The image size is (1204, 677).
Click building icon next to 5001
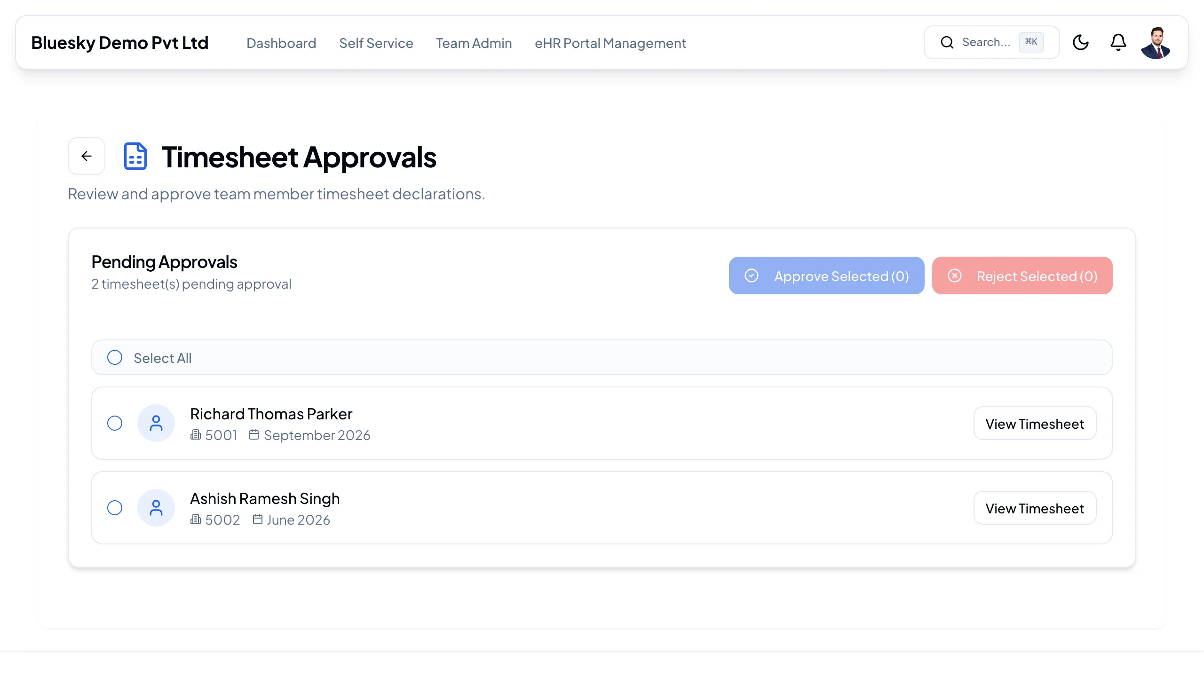(x=196, y=435)
